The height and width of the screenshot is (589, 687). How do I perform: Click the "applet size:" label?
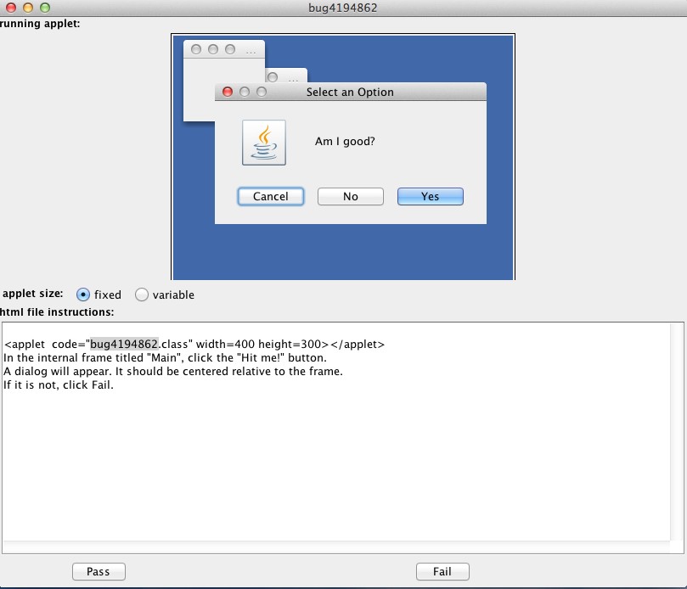[33, 294]
